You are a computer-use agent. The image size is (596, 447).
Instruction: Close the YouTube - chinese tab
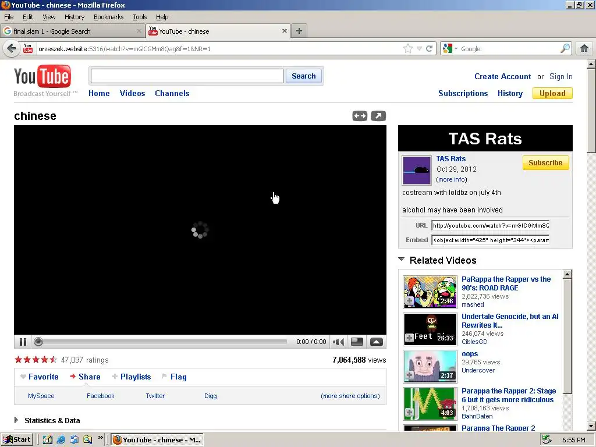click(284, 31)
